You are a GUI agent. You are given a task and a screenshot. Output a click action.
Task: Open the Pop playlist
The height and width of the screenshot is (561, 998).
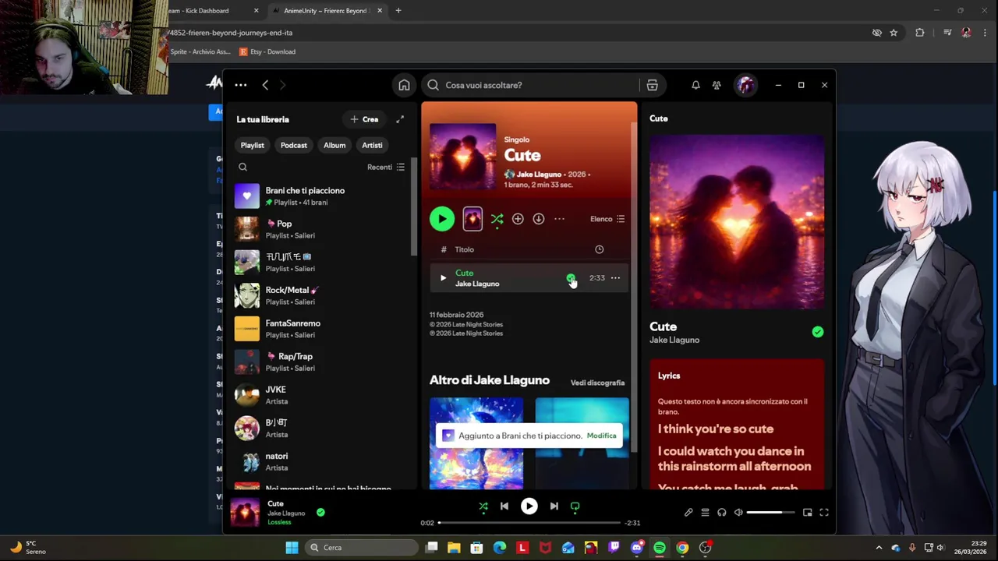click(x=322, y=229)
